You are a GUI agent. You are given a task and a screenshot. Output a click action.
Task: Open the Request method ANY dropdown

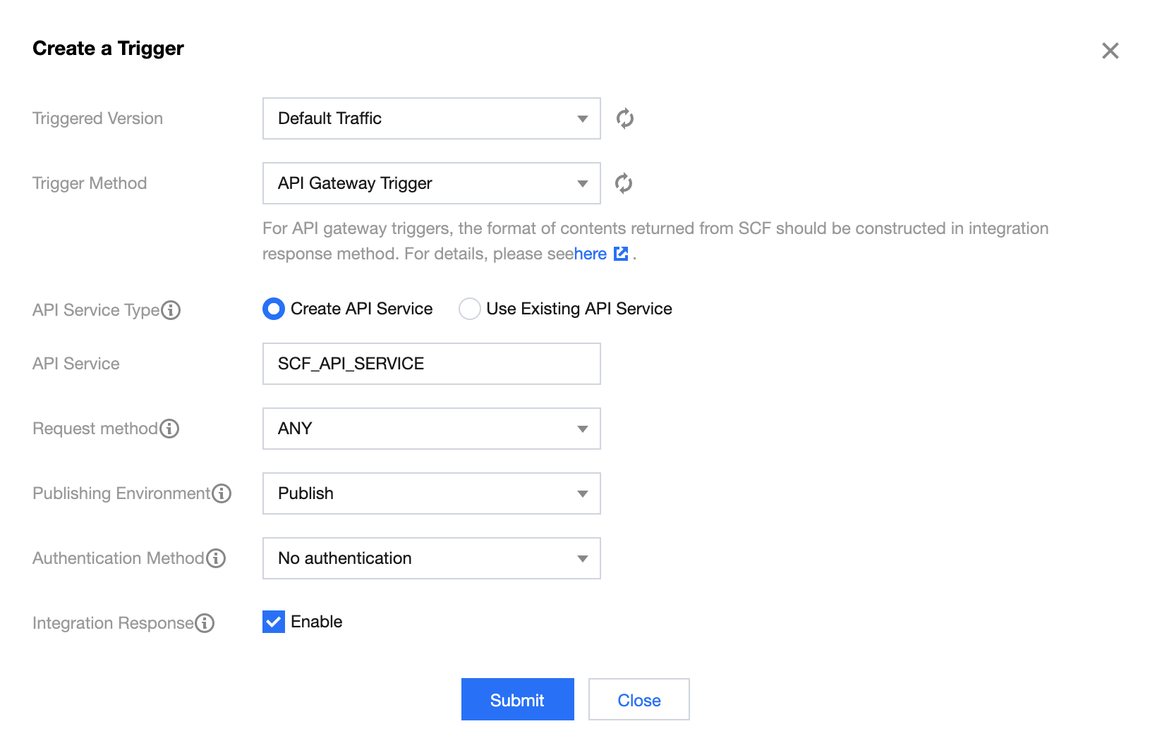[431, 429]
